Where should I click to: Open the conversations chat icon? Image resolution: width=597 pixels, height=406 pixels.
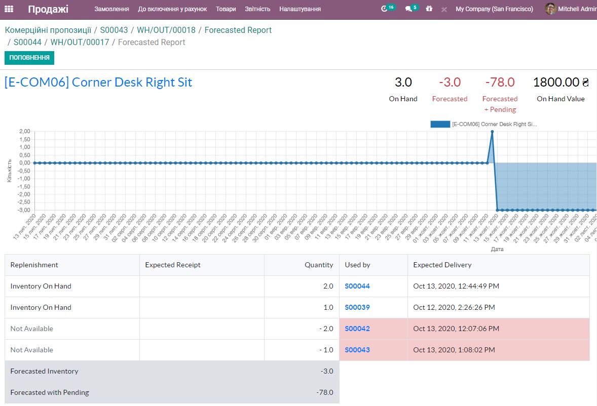(409, 9)
